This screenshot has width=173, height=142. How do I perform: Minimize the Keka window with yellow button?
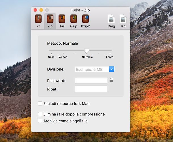point(41,10)
